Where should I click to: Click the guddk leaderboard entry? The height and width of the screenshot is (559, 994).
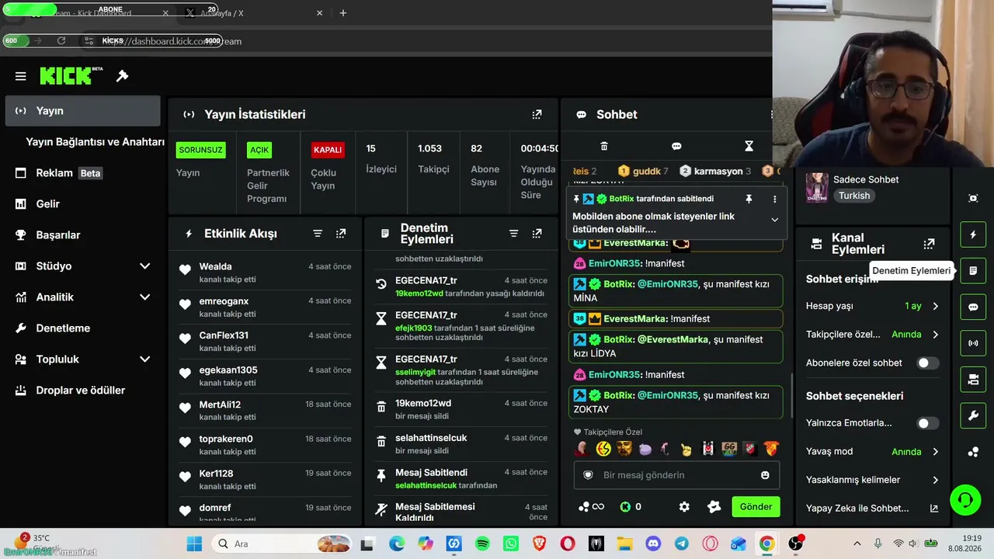(643, 171)
